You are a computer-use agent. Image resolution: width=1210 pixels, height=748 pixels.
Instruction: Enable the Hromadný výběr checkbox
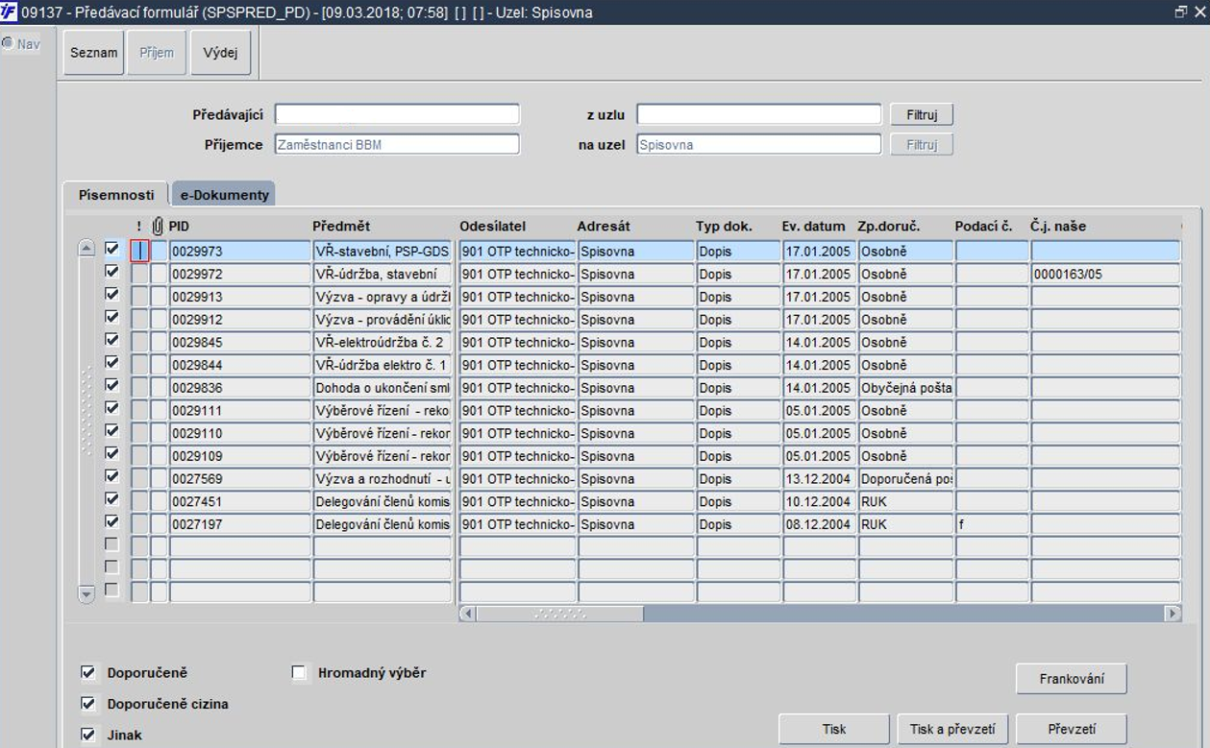(x=298, y=673)
